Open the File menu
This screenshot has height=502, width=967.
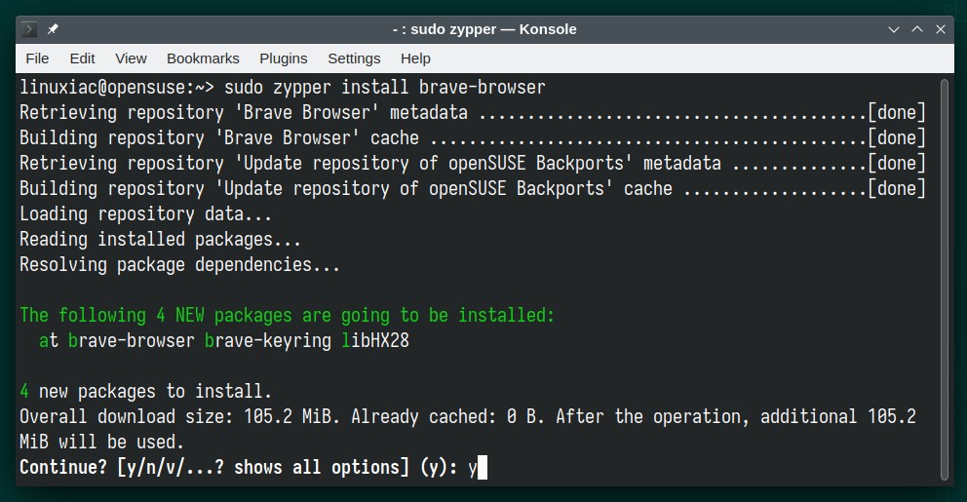37,58
